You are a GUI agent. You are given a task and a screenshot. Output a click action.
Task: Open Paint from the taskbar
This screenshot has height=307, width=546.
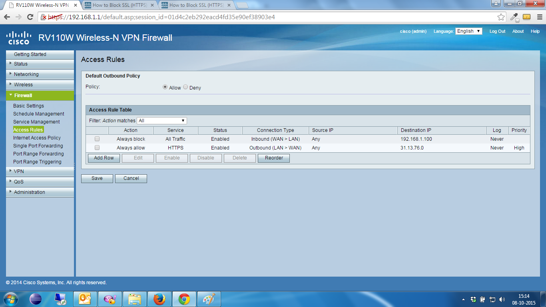click(209, 299)
